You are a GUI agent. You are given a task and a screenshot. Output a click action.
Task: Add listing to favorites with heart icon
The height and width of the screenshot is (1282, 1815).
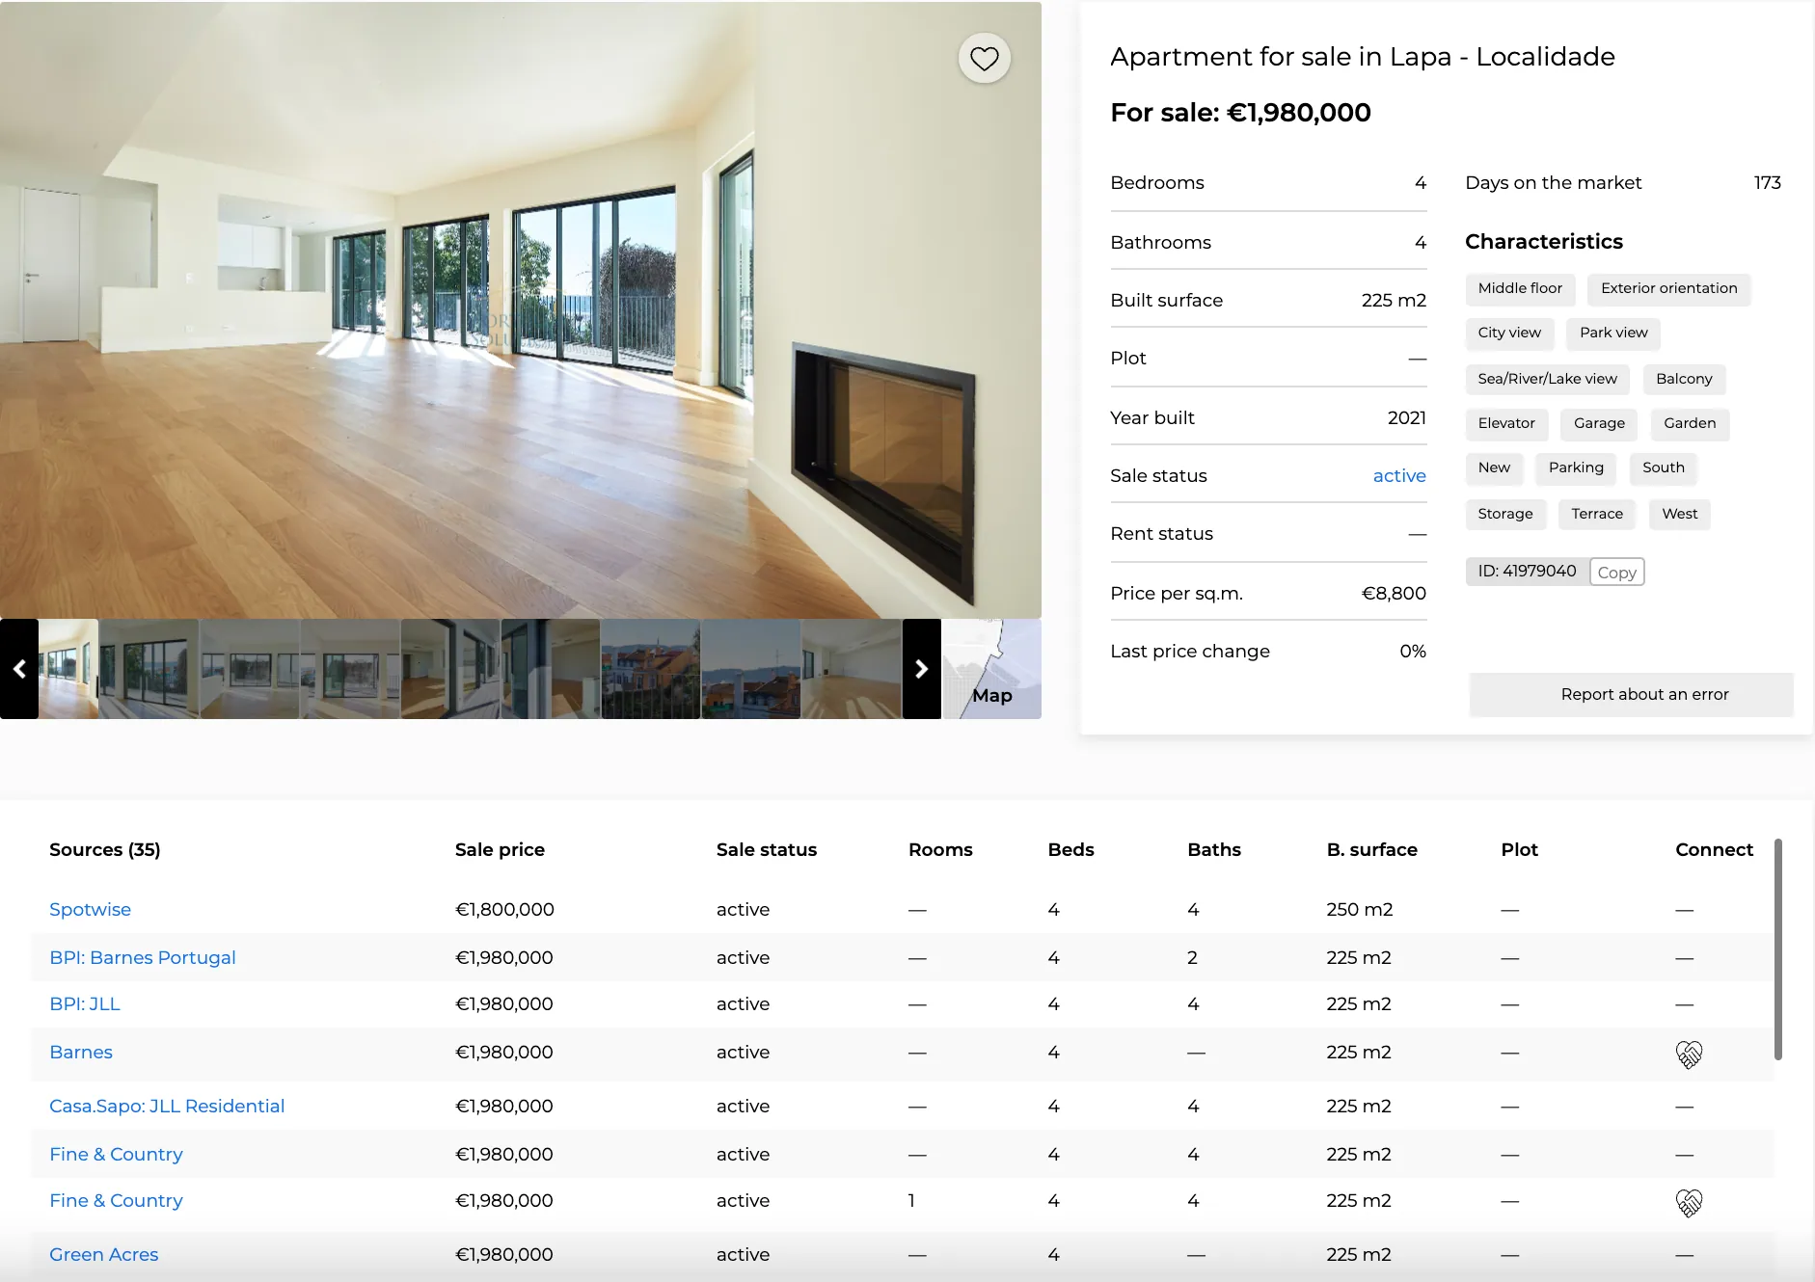[x=984, y=59]
